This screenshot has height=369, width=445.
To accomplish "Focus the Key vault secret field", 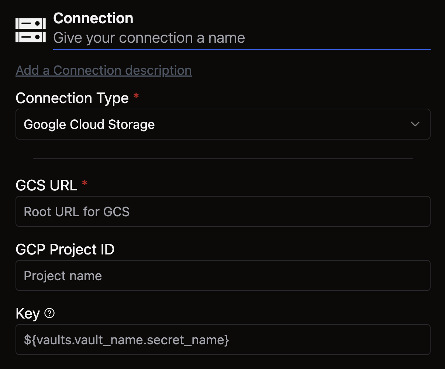I will 223,340.
